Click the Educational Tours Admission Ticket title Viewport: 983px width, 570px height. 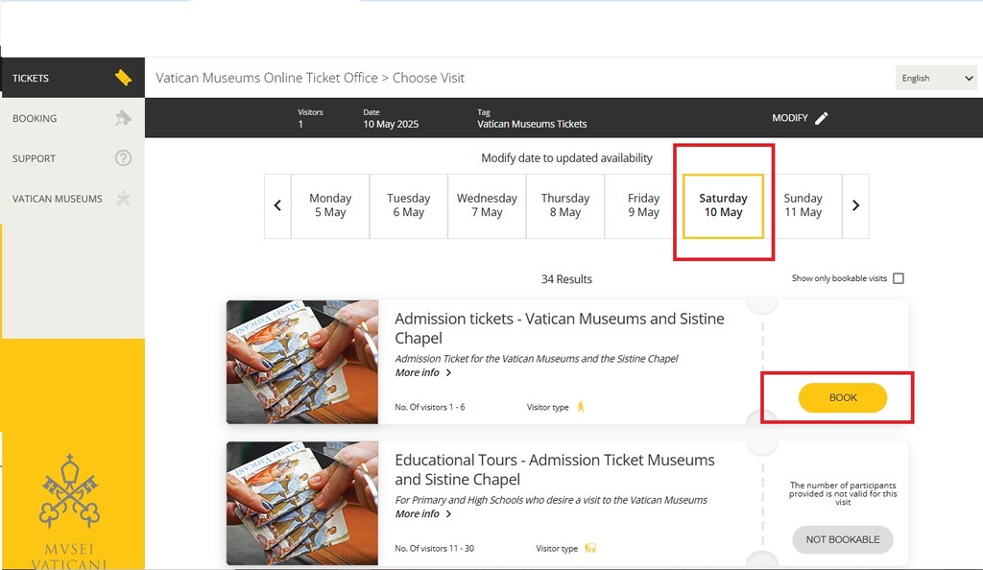pyautogui.click(x=555, y=470)
